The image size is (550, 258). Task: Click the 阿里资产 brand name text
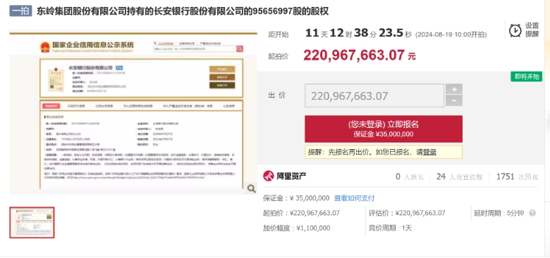[x=292, y=176]
